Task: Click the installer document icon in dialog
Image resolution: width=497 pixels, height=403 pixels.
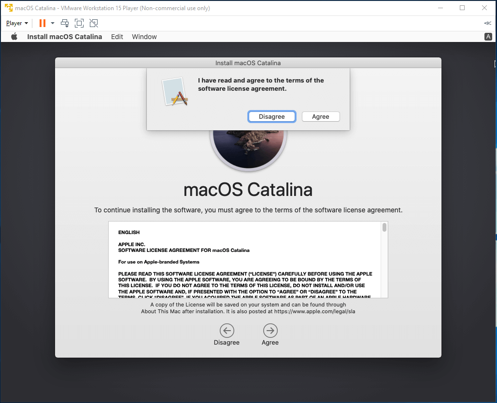Action: [175, 92]
